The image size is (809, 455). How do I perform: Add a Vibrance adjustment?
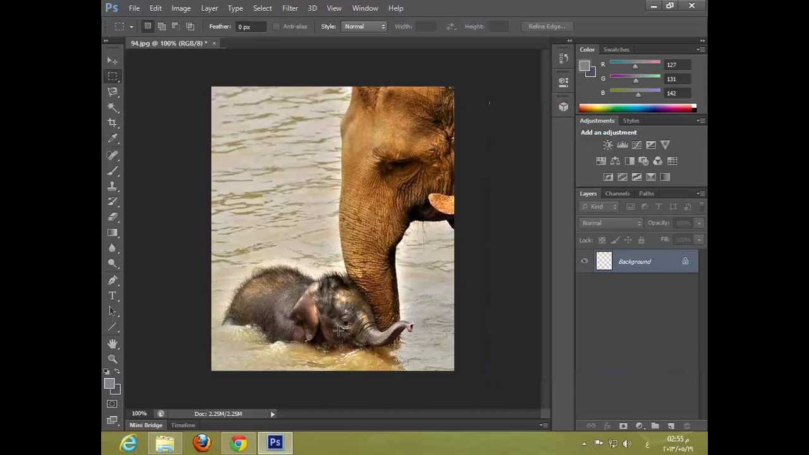pos(665,145)
